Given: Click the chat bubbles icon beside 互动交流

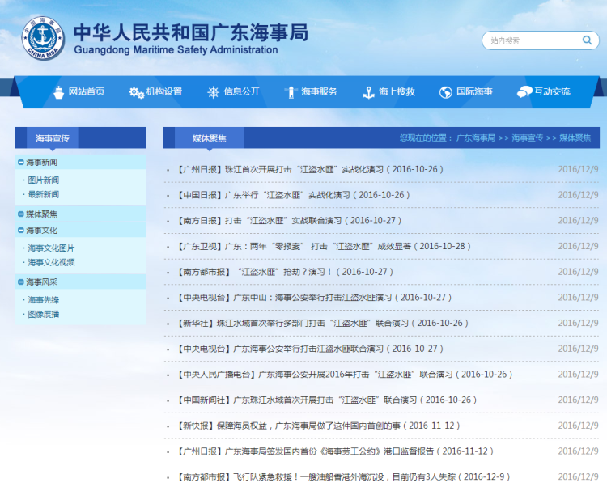Looking at the screenshot, I should (x=524, y=92).
